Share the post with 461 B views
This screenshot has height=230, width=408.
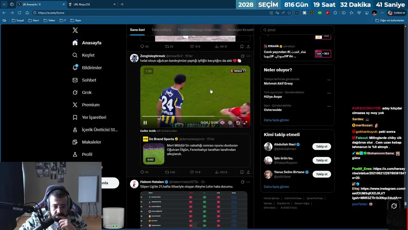(248, 47)
